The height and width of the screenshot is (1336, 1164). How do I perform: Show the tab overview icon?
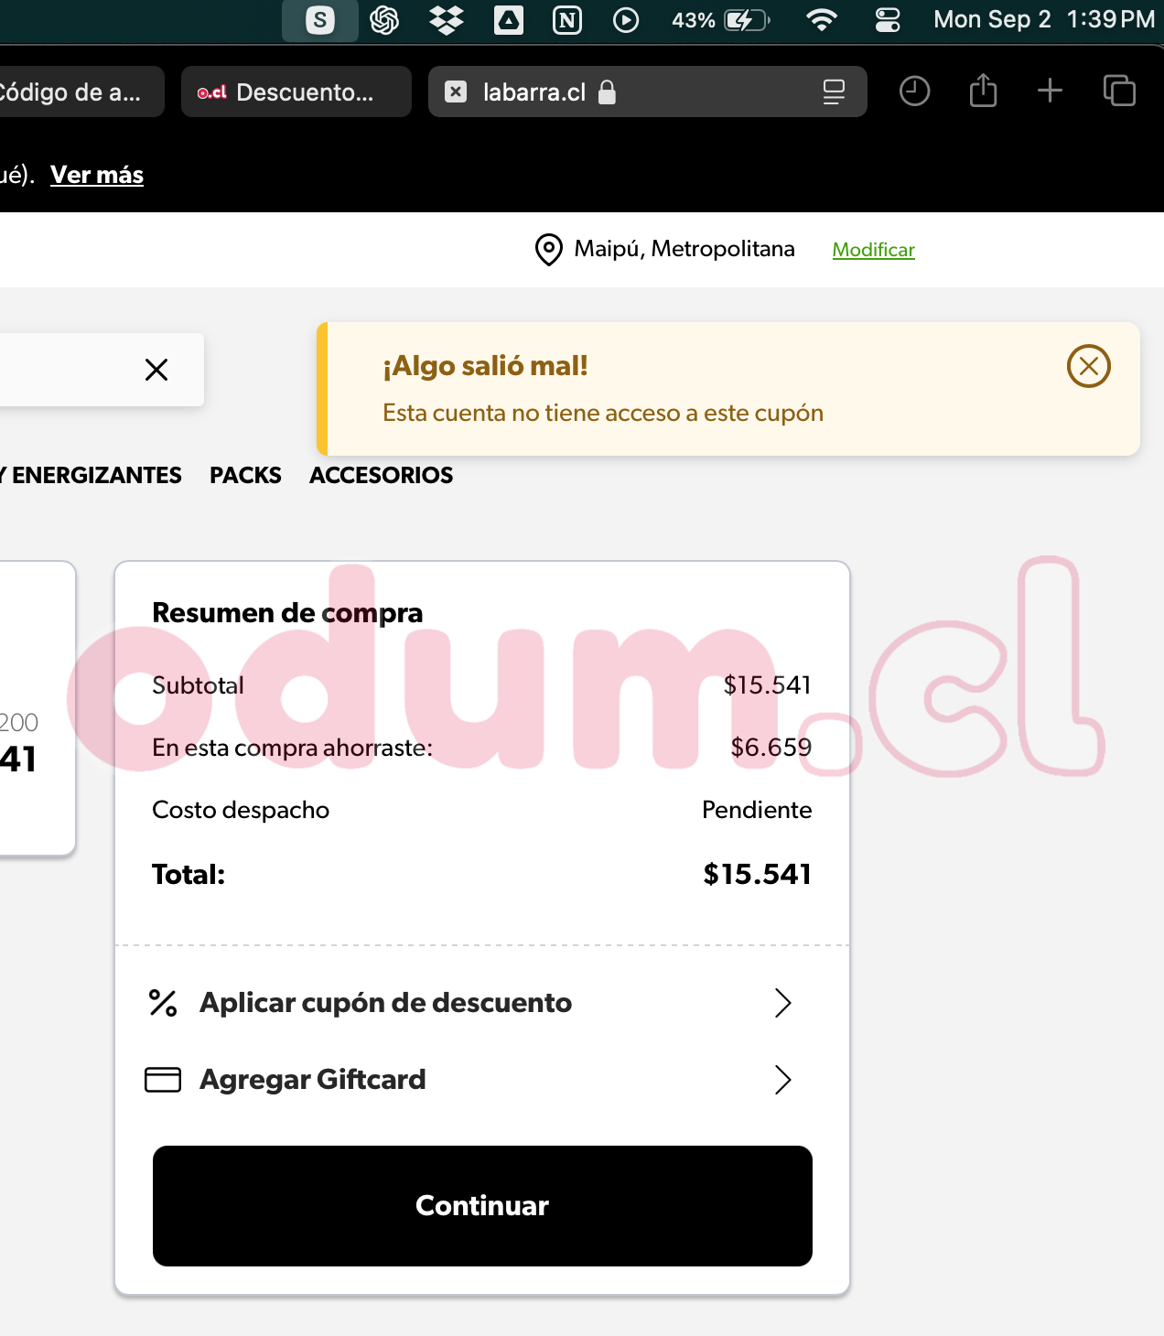point(1118,92)
